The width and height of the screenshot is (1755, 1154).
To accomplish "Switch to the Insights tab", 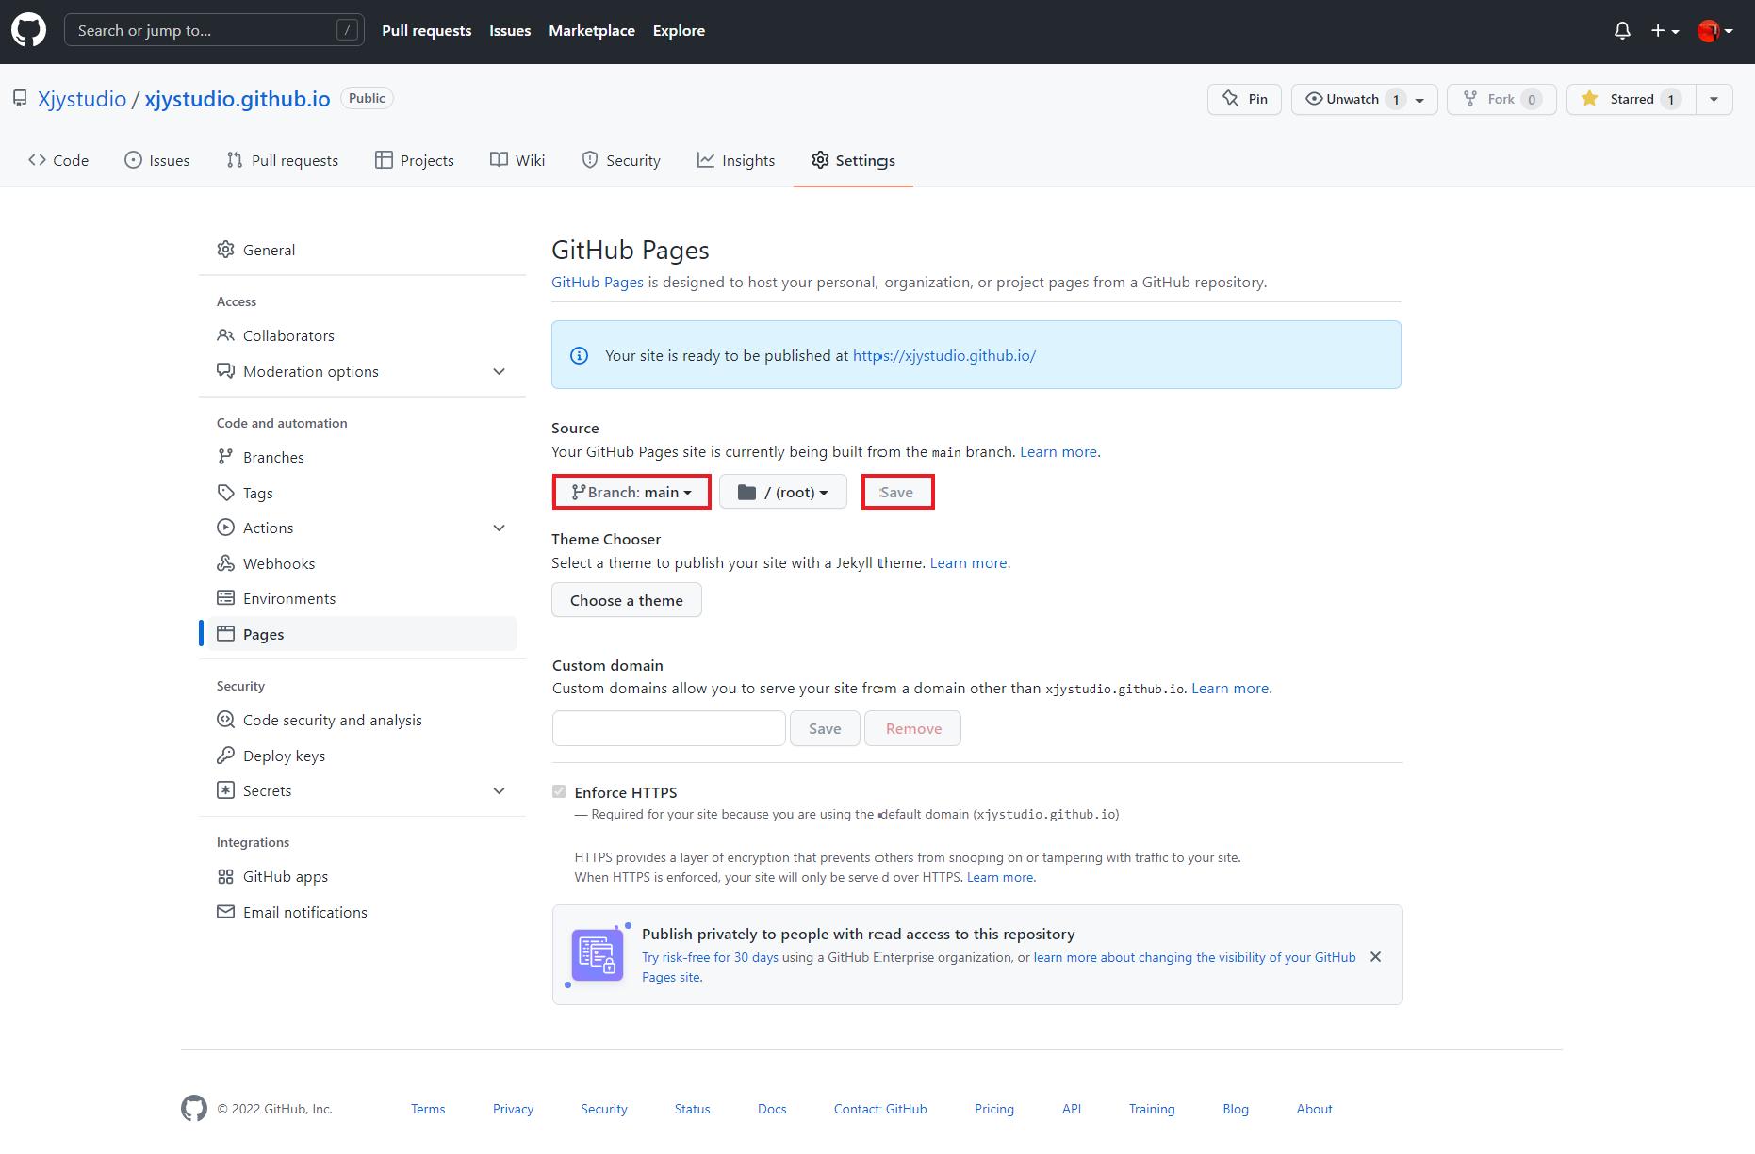I will (x=735, y=160).
